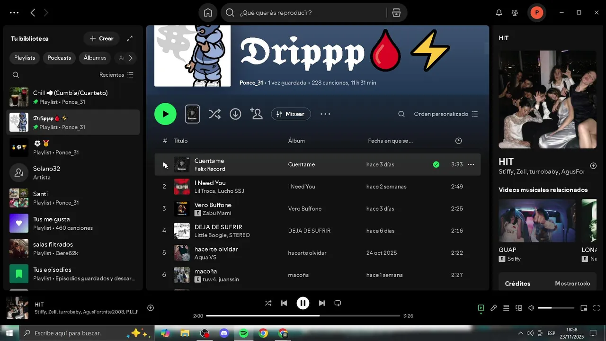The height and width of the screenshot is (341, 606).
Task: Open Lil Troca artist link
Action: click(205, 191)
